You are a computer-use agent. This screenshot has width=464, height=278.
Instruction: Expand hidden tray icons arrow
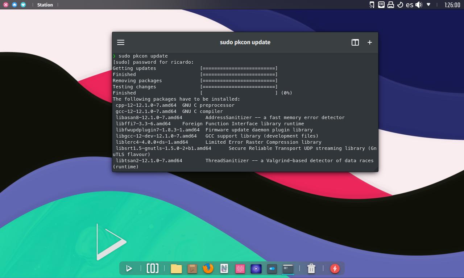pyautogui.click(x=428, y=5)
